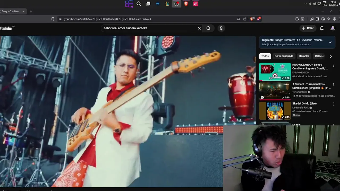Select the Sangre Cumbiera browser tab
The image size is (340, 191).
pos(11,11)
